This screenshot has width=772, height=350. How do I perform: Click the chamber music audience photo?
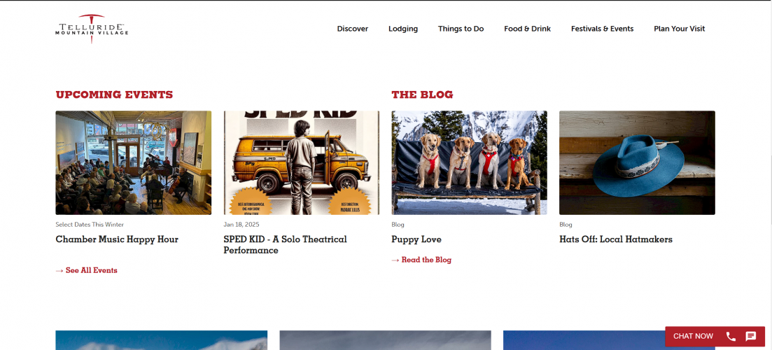[x=134, y=162]
